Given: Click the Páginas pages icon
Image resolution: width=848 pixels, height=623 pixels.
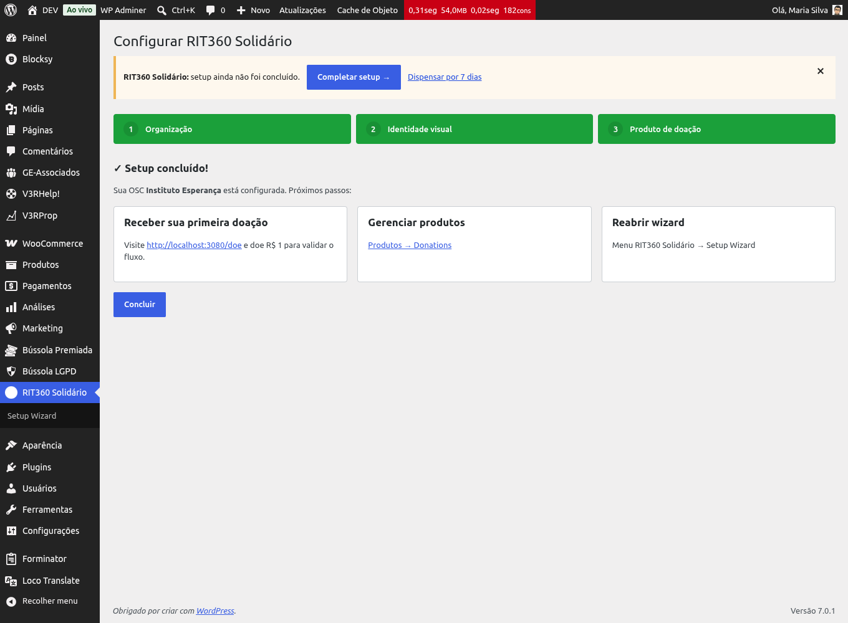Looking at the screenshot, I should tap(11, 130).
